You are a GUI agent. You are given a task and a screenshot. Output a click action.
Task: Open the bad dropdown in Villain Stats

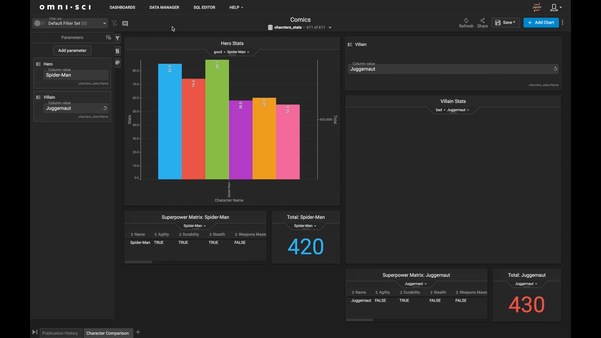pos(441,110)
